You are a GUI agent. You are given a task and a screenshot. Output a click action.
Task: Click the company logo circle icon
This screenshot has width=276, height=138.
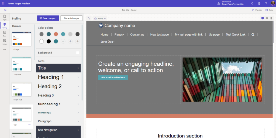tap(101, 26)
